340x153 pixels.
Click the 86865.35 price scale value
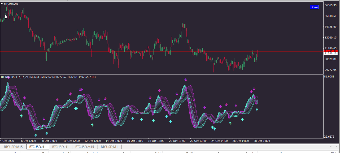pos(330,5)
